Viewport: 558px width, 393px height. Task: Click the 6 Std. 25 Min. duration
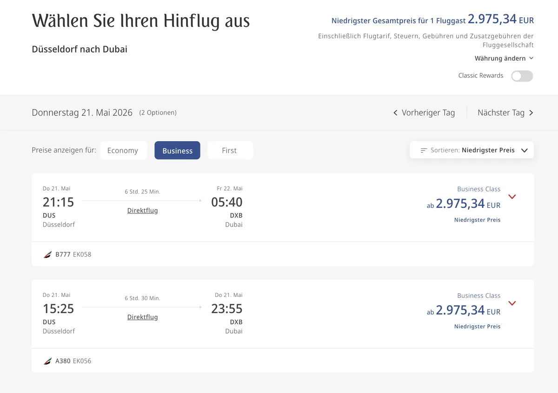[142, 192]
